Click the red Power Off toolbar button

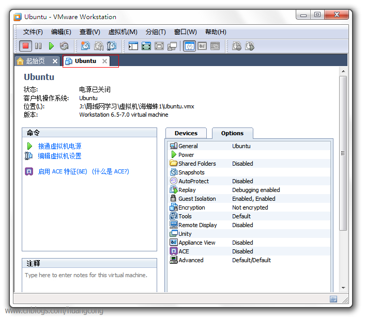pos(25,46)
